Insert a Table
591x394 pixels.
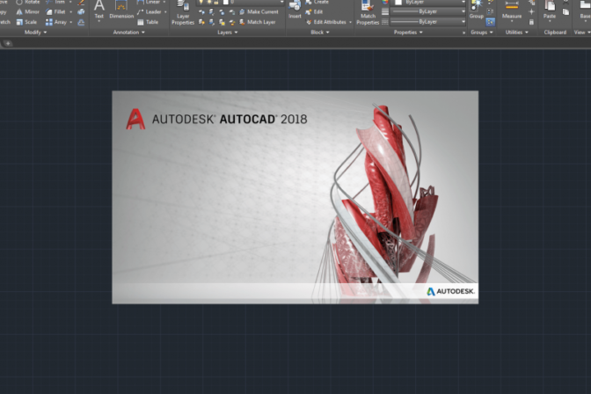click(148, 22)
